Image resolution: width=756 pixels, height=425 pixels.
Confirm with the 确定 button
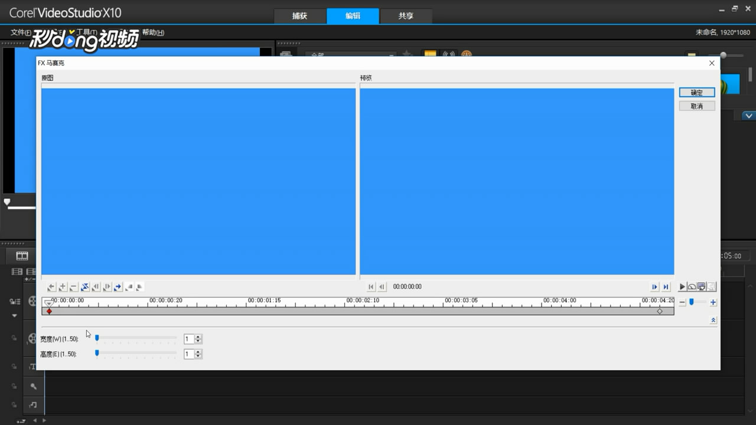click(x=697, y=93)
